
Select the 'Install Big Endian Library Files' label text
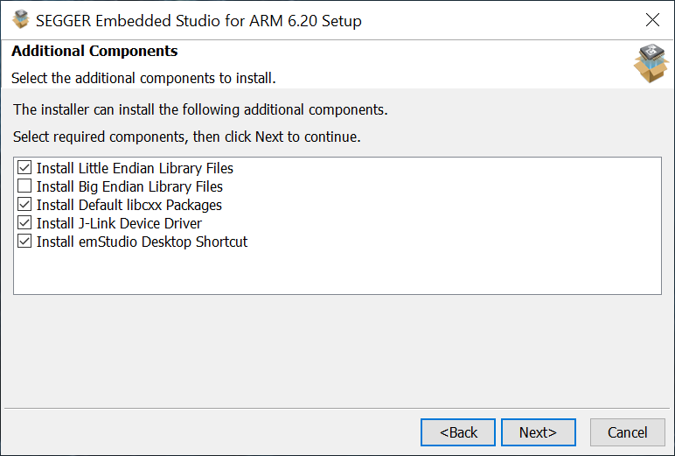(129, 186)
